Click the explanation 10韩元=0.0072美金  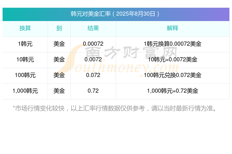coord(172,60)
